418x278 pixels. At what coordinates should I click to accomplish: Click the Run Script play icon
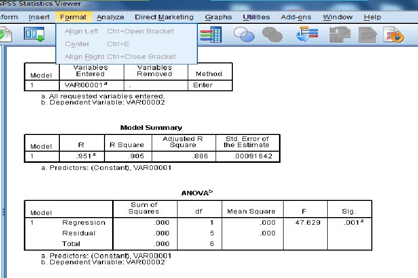click(x=394, y=34)
